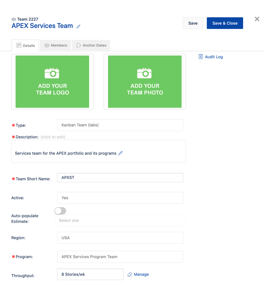Click the pencil icon beside APEX Services Team title
This screenshot has width=267, height=298.
(78, 27)
